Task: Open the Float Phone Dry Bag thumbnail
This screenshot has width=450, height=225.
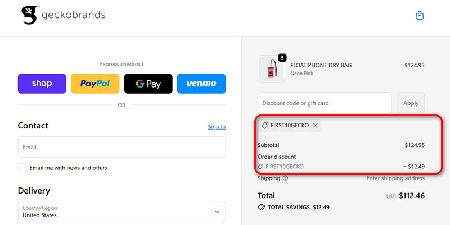Action: point(271,69)
